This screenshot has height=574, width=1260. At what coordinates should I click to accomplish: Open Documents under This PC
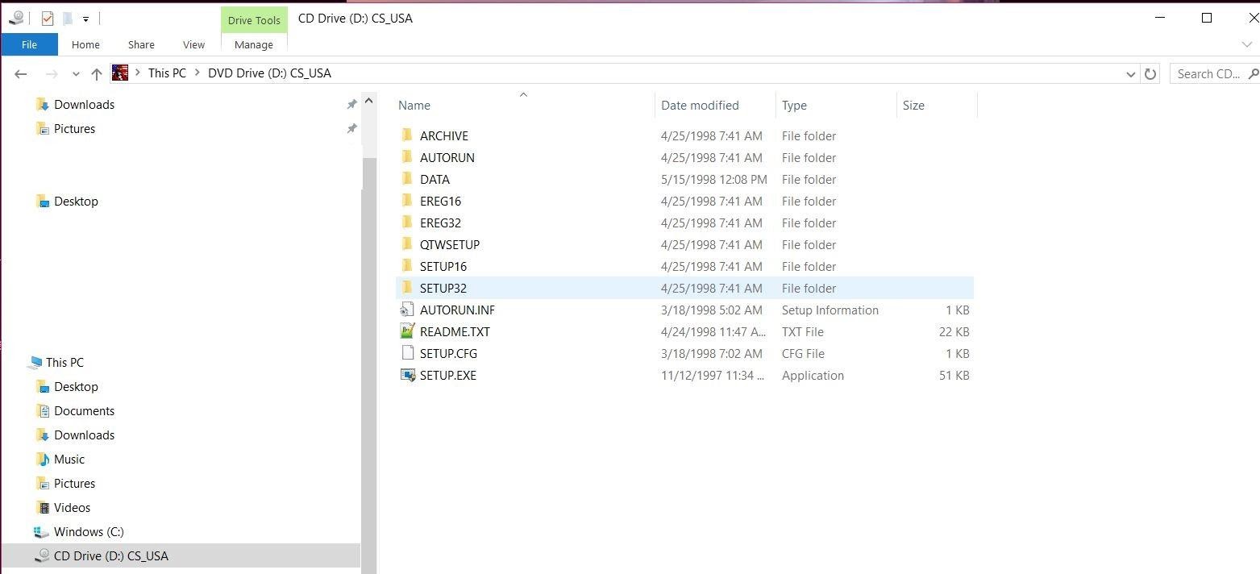coord(84,411)
